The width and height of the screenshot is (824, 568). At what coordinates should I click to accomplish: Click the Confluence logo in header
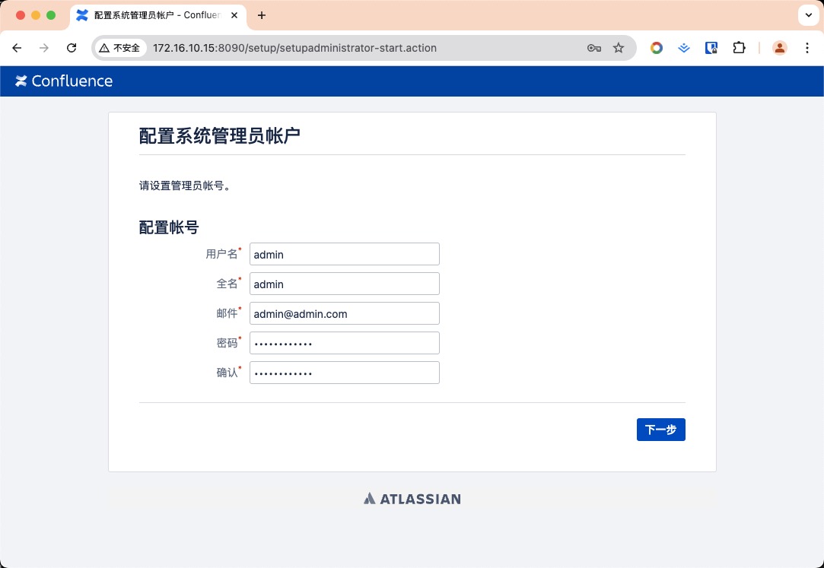(64, 81)
